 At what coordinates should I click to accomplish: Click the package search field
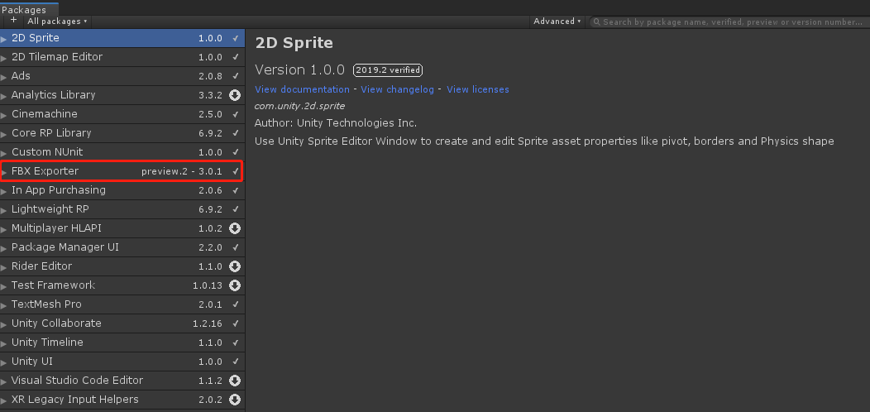point(729,22)
